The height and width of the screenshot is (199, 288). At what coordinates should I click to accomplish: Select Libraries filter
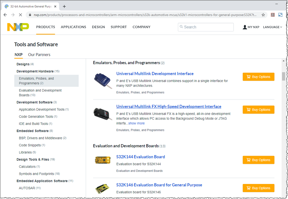[27, 153]
